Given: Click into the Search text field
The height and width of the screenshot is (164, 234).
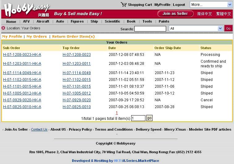Looking at the screenshot, I should click(150, 29).
